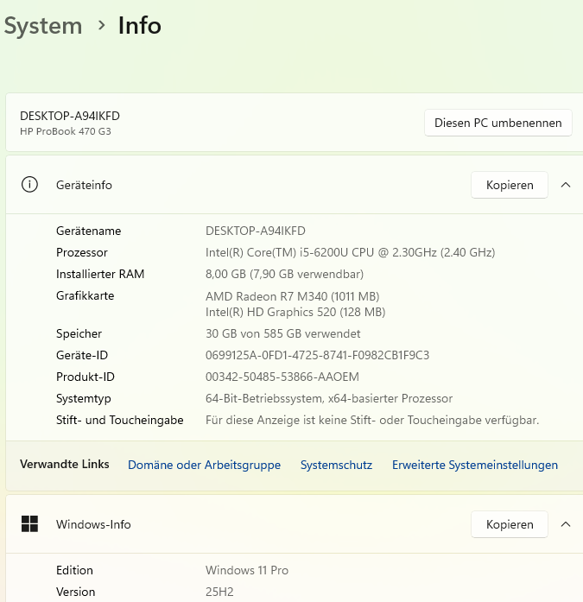Select the 8,00 GB installed RAM value
The image size is (583, 602).
284,274
